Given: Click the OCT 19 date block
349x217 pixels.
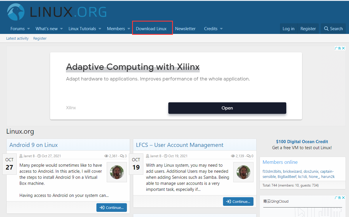Looking at the screenshot, I should (136, 164).
